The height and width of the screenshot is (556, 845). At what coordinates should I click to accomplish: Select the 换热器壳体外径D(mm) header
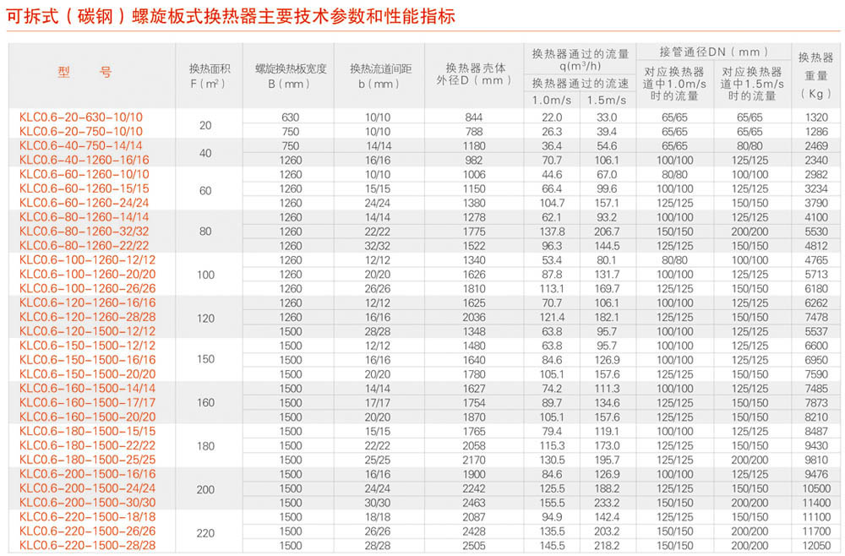[475, 74]
